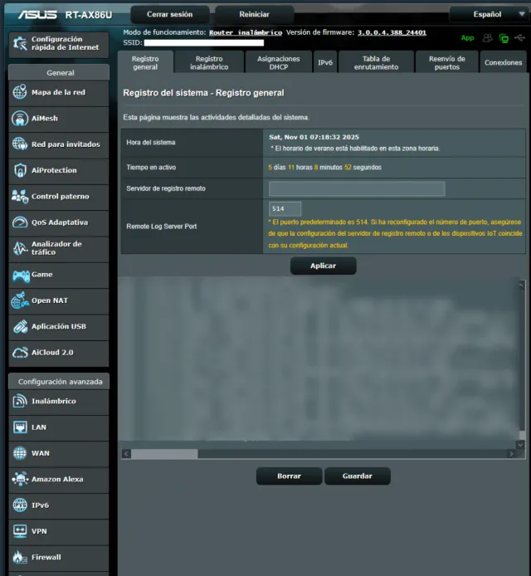Open the Conexiones tab
Viewport: 531px width, 576px height.
click(x=503, y=62)
